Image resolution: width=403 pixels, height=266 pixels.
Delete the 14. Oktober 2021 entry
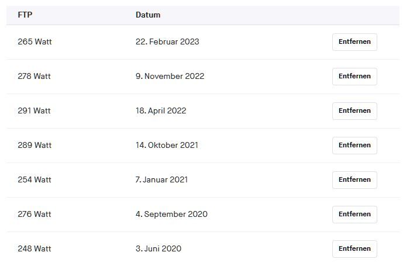pyautogui.click(x=354, y=146)
